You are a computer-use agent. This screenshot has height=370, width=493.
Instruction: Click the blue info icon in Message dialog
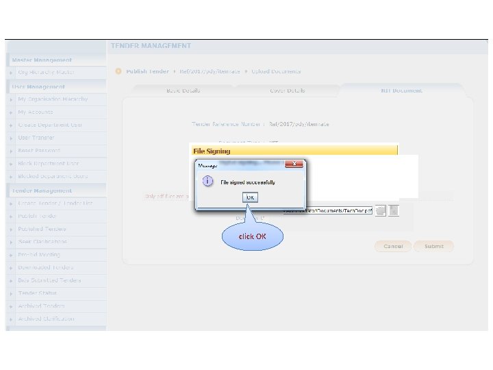click(207, 181)
